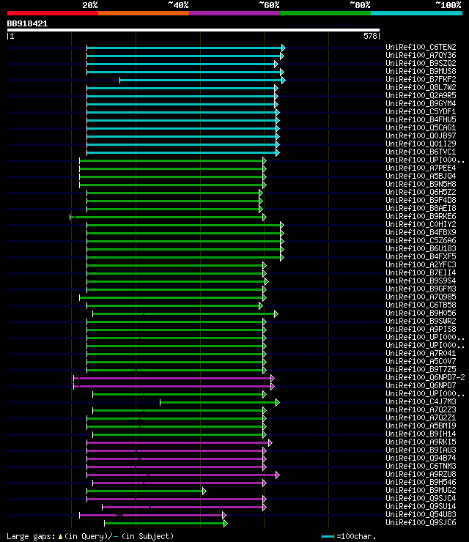Click the UniRef100_B9T7Z5 label
Viewport: 469px width, 542px height.
(421, 370)
